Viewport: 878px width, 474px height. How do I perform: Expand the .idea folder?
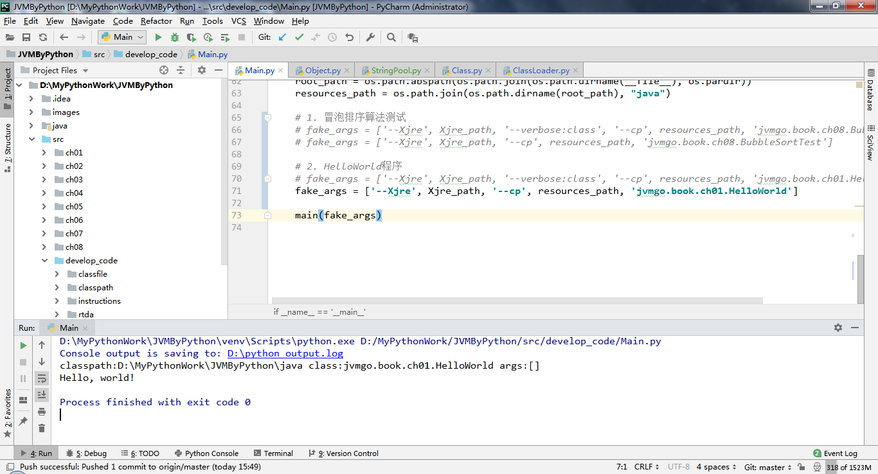(x=31, y=99)
